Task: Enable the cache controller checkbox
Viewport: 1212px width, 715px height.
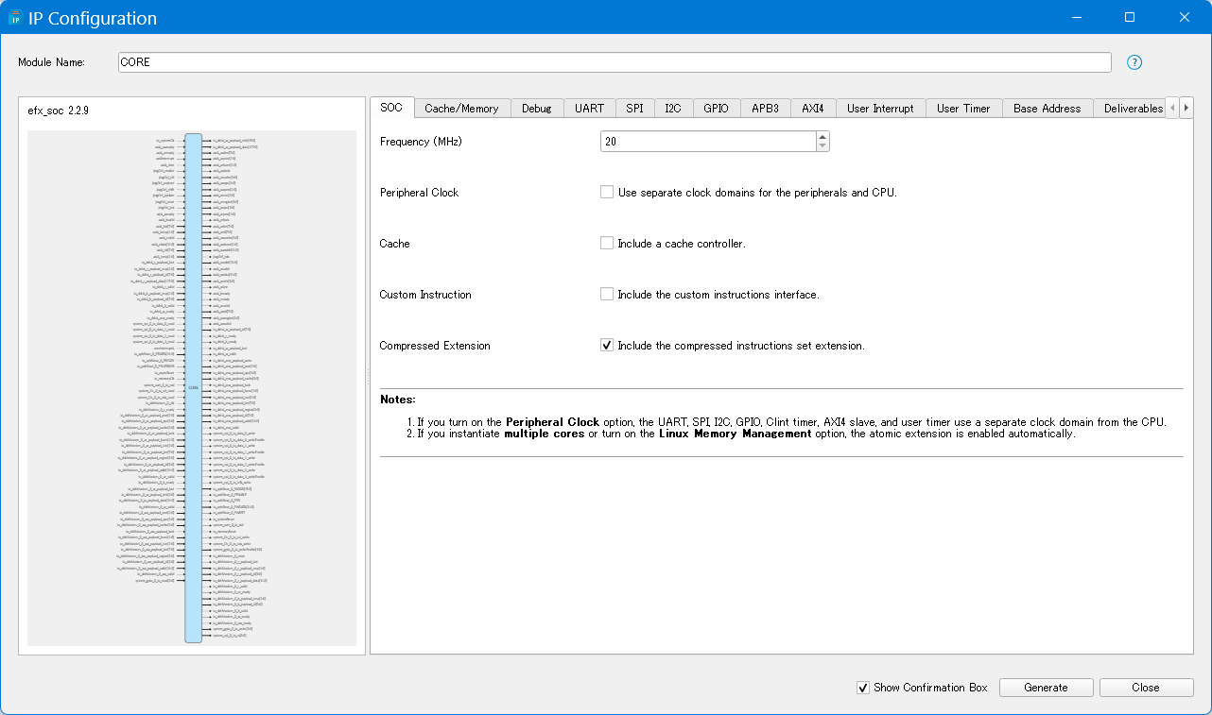Action: pos(607,244)
